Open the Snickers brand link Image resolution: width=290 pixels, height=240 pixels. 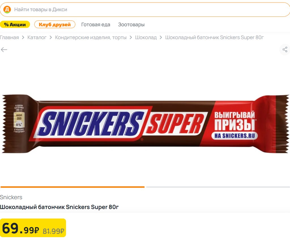pyautogui.click(x=11, y=197)
